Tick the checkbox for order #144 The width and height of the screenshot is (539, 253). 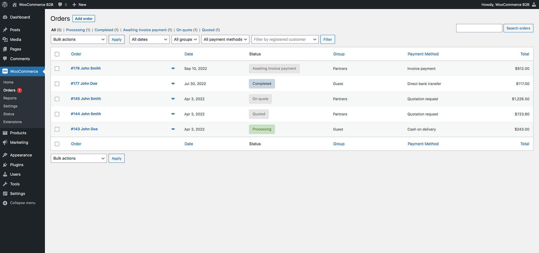click(57, 114)
